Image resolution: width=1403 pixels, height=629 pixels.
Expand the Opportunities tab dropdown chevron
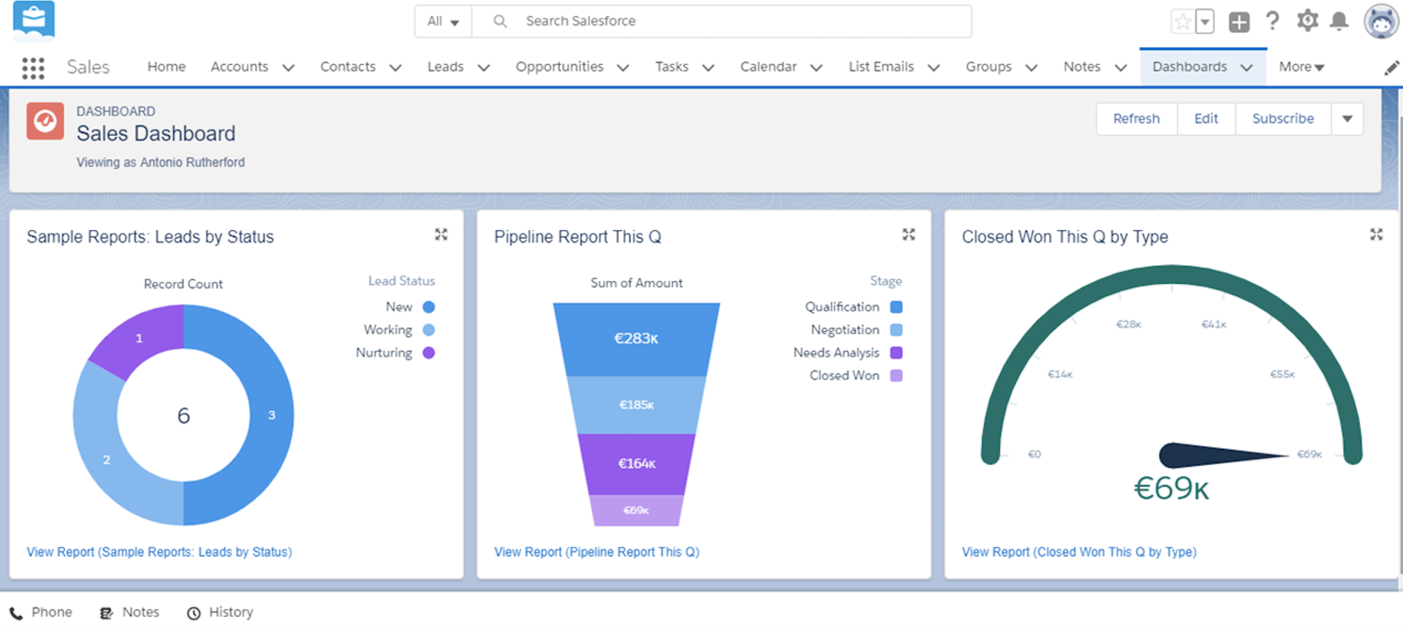tap(623, 68)
